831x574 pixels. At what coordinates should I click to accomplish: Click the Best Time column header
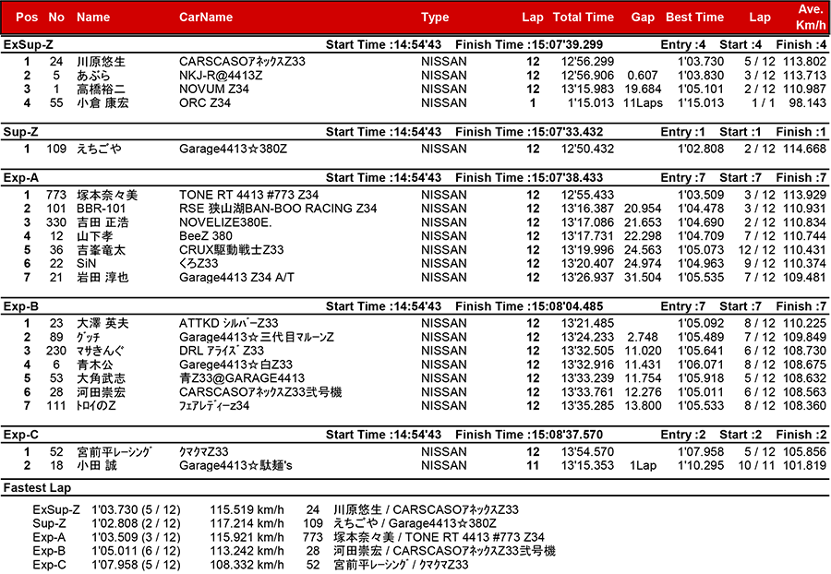pyautogui.click(x=694, y=18)
